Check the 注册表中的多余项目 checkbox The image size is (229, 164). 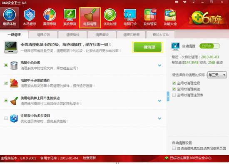(6, 118)
